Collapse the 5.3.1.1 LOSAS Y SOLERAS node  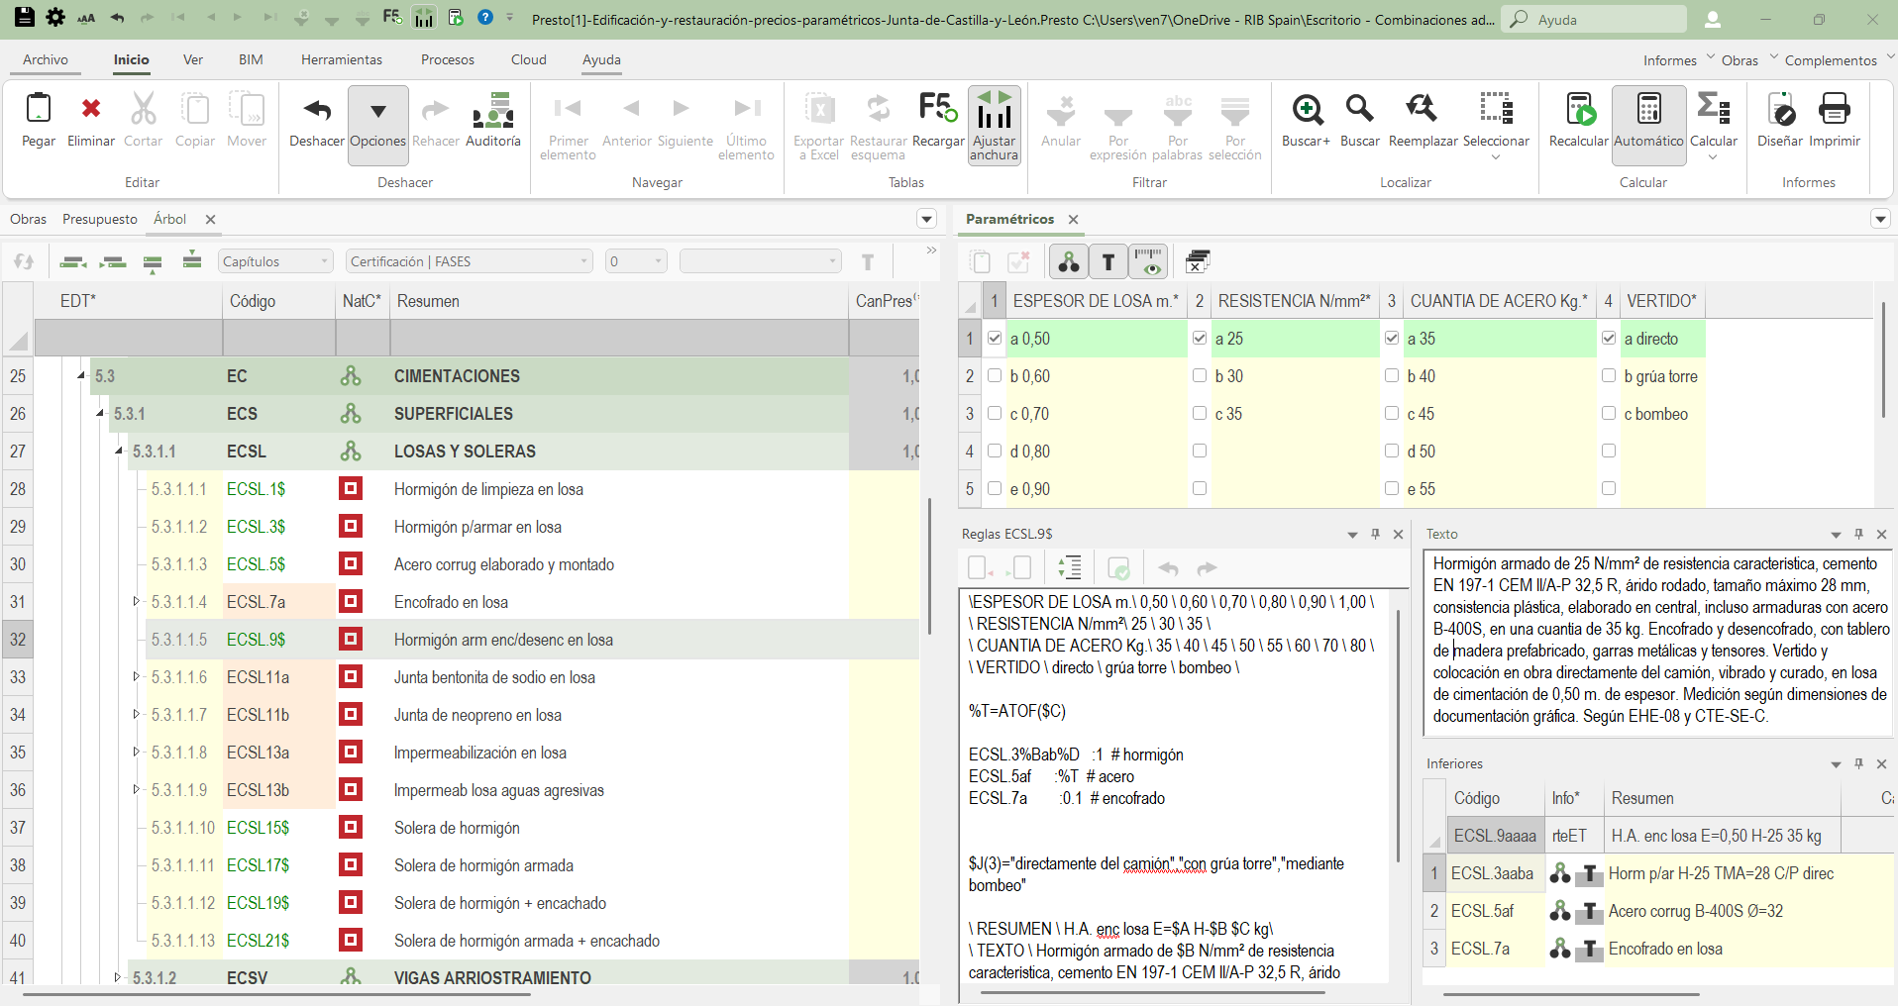coord(119,452)
